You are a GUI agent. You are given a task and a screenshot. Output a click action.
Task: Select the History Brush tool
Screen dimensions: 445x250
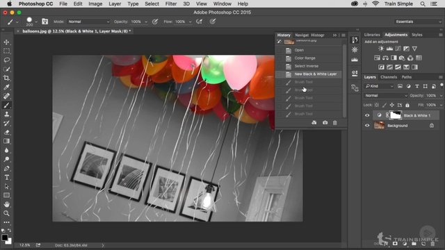[x=6, y=124]
